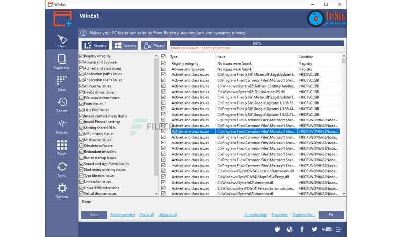This screenshot has width=409, height=237.
Task: Open the color theme palette icon
Action: [277, 229]
